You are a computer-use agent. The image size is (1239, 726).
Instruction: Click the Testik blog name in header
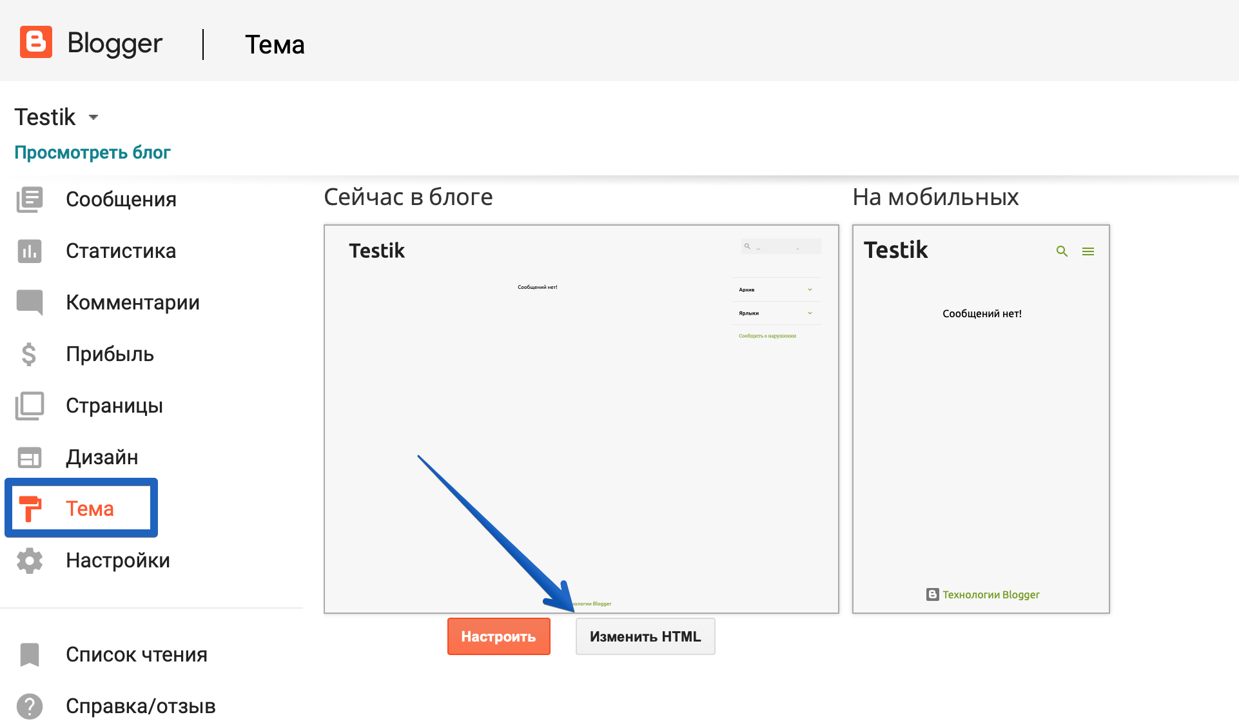(45, 117)
